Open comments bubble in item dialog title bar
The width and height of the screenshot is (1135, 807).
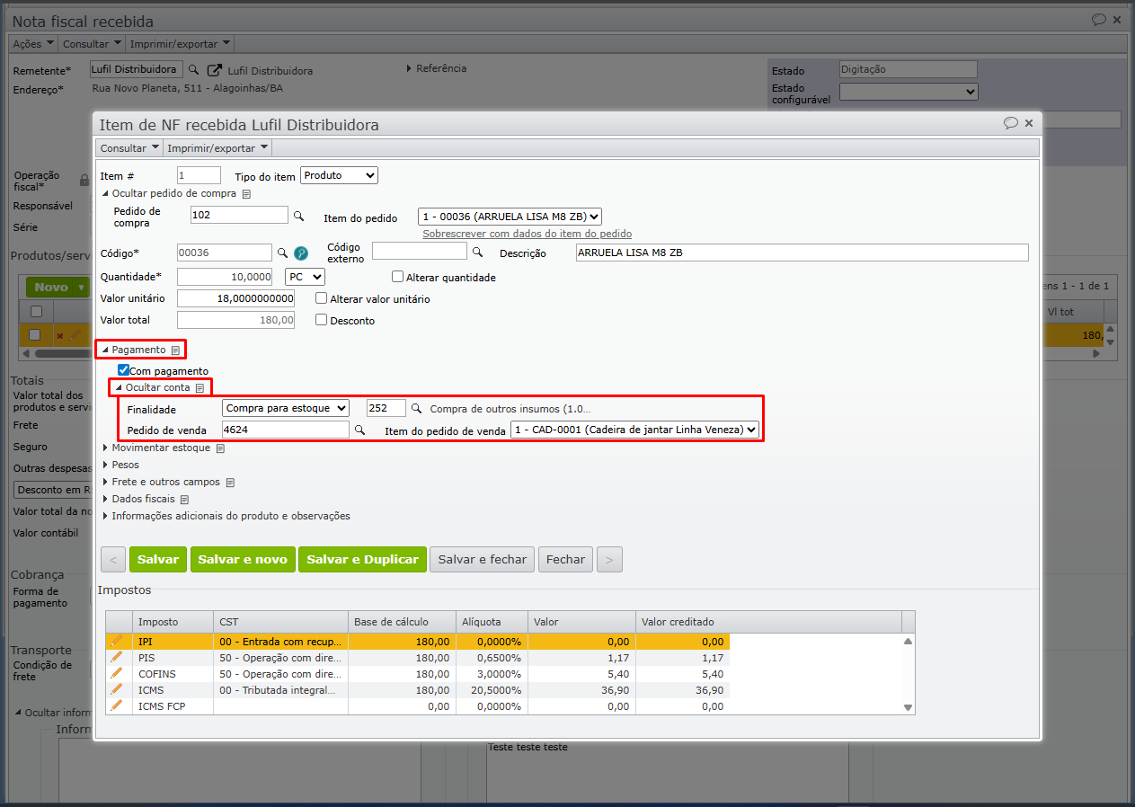[1011, 124]
